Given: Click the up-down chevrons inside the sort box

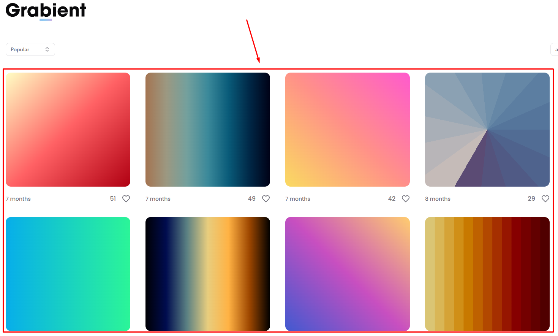Looking at the screenshot, I should tap(47, 49).
